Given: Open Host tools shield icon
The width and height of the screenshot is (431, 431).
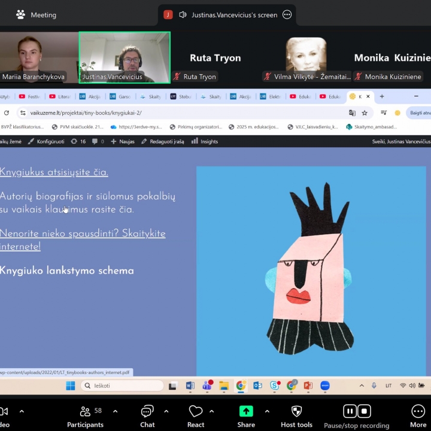Looking at the screenshot, I should pos(296,411).
